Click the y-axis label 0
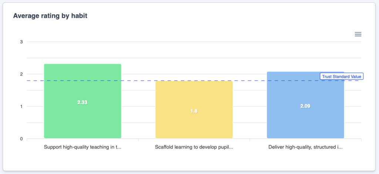The image size is (379, 174). click(21, 139)
